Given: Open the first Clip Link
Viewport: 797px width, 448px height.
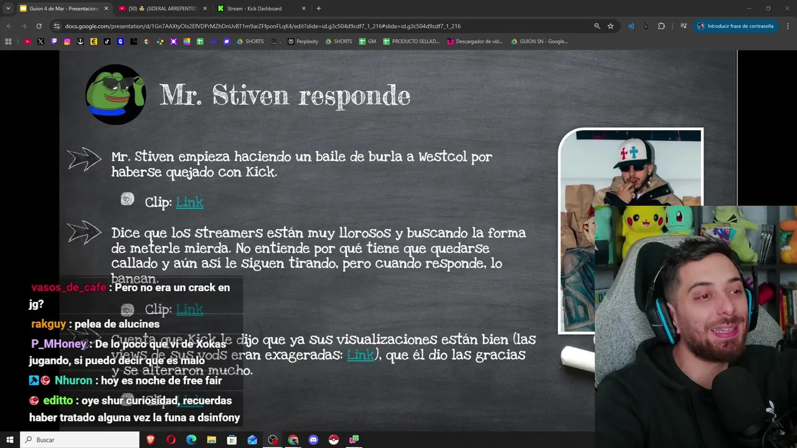Looking at the screenshot, I should click(189, 202).
